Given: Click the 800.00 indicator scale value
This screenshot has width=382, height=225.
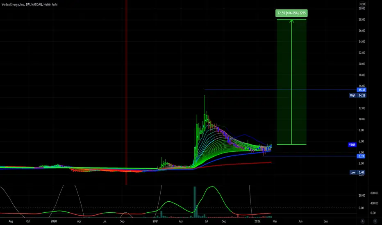Looking at the screenshot, I should pos(374,193).
